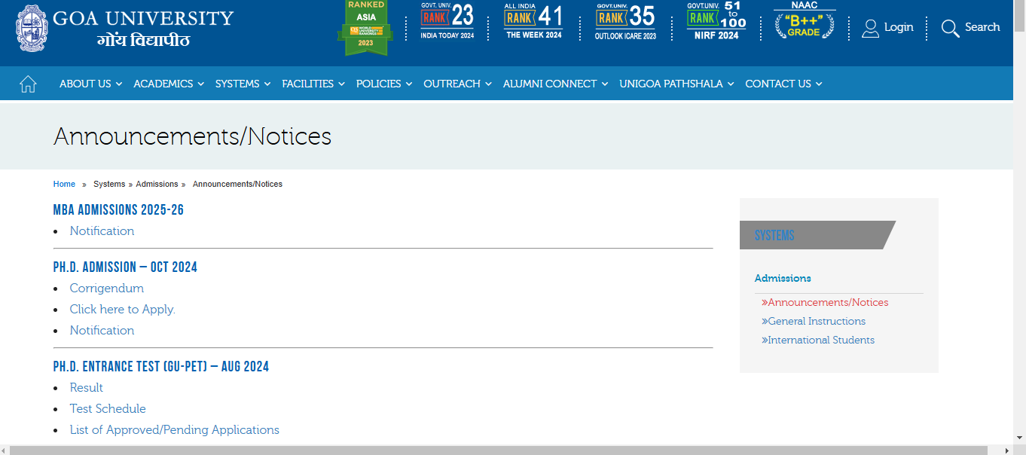1026x455 pixels.
Task: Click the Search magnifier icon
Action: (951, 28)
